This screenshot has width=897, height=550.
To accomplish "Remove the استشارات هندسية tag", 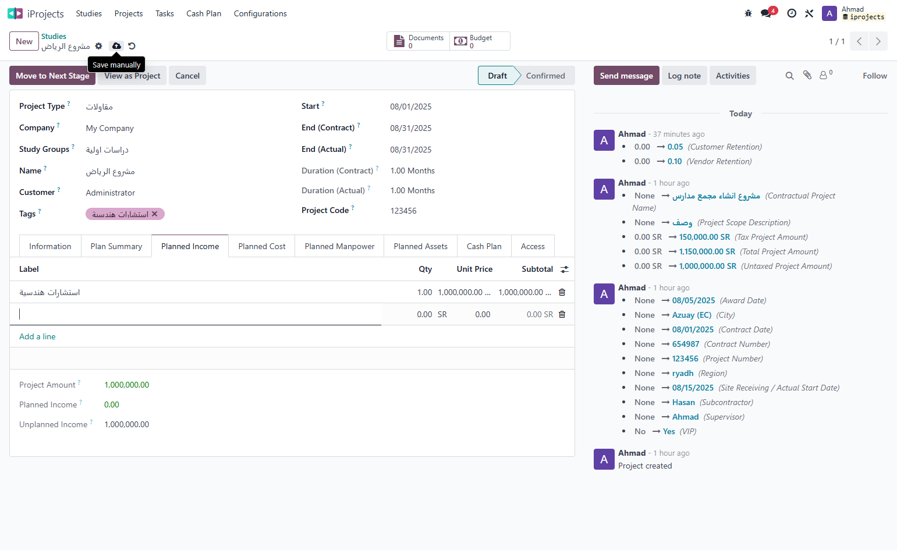I will 155,214.
